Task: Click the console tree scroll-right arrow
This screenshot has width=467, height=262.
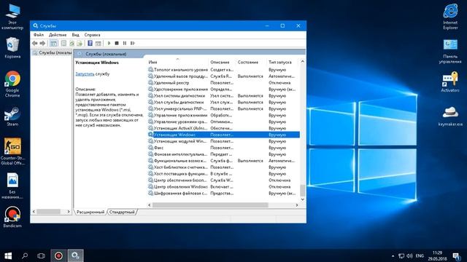Action: (x=69, y=212)
